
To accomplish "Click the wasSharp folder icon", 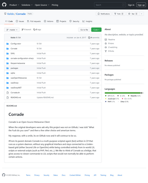I will point(8,83).
